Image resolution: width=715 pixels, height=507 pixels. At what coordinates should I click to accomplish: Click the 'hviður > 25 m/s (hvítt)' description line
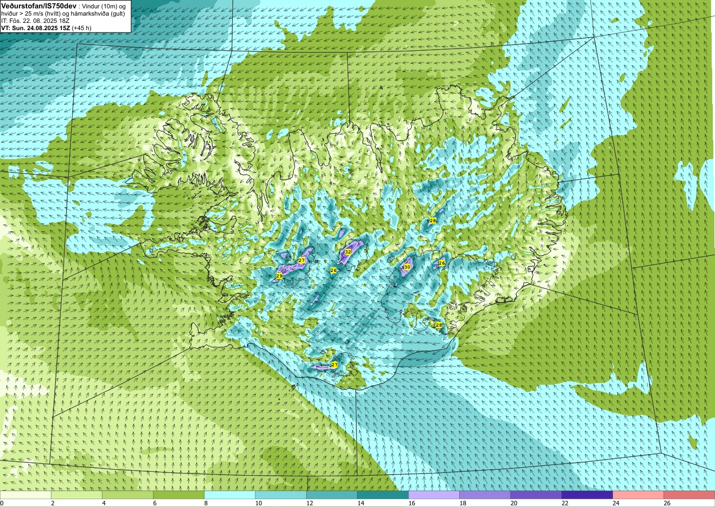[32, 13]
